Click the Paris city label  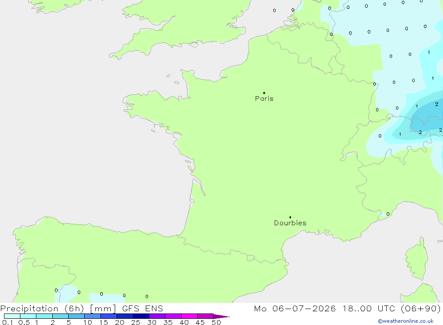(264, 98)
